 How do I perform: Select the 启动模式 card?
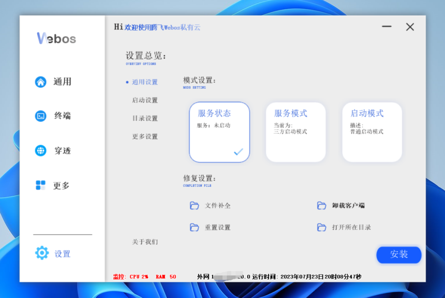pyautogui.click(x=372, y=132)
